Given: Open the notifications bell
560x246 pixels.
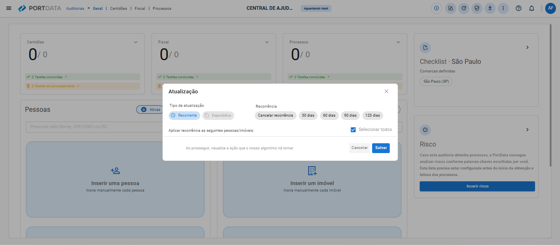Looking at the screenshot, I should tap(532, 8).
